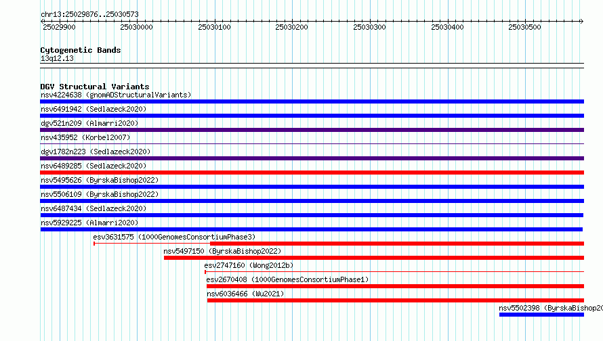Open nsv5495626 (ByrskaBishop2022) variant label
This screenshot has height=341, width=603.
tap(100, 180)
